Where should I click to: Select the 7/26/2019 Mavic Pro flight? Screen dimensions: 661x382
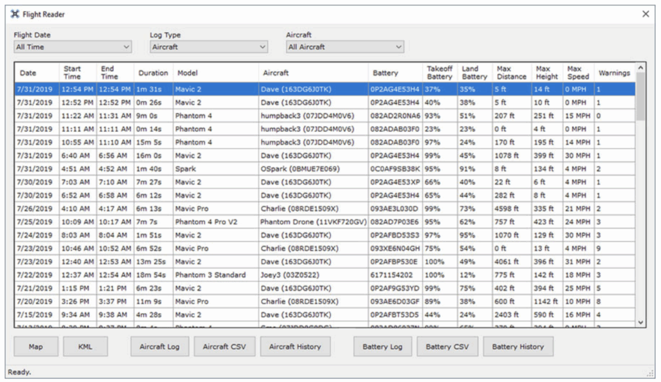(x=325, y=208)
